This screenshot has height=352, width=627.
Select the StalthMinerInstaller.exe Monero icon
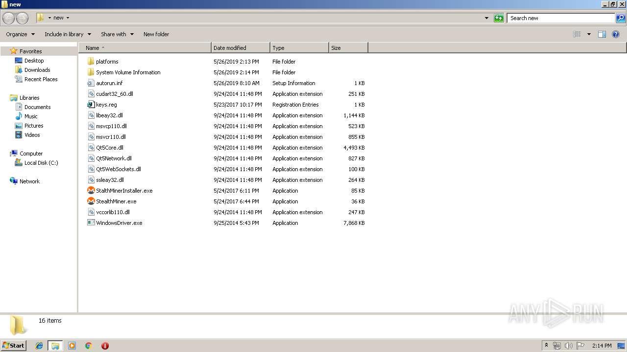point(91,191)
